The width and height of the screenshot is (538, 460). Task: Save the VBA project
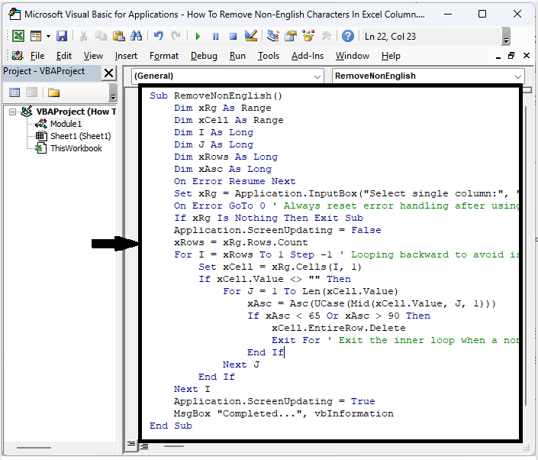pyautogui.click(x=62, y=36)
